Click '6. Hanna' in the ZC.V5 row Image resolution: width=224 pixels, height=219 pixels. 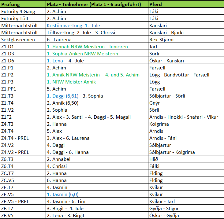point(97,180)
